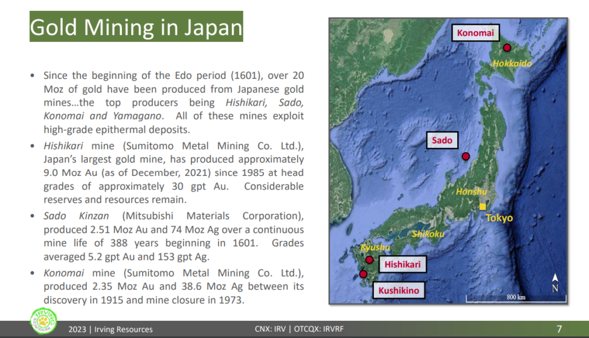Click the phrase "high-grade epithermal deposits"

[x=115, y=130]
